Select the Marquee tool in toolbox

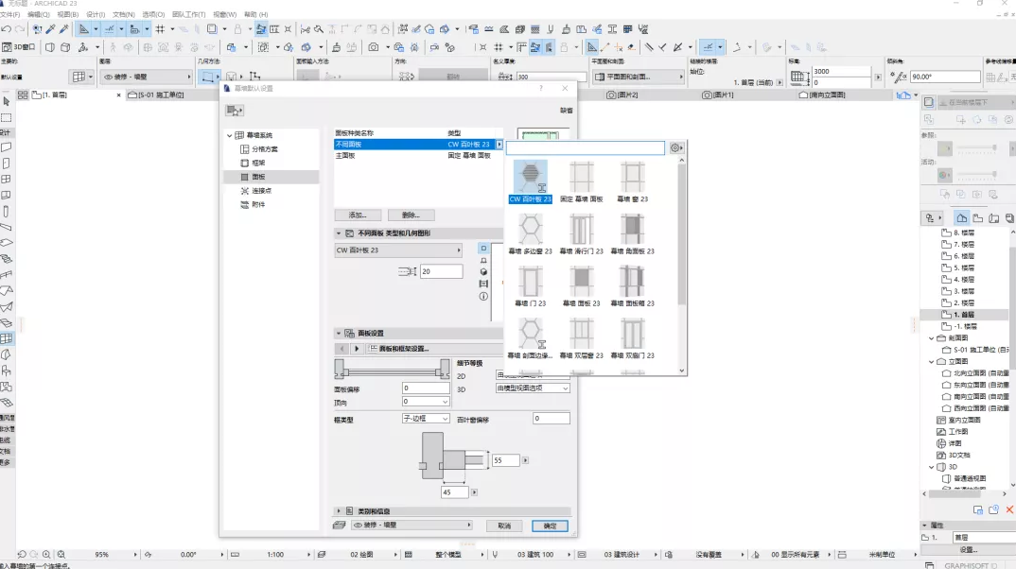7,118
